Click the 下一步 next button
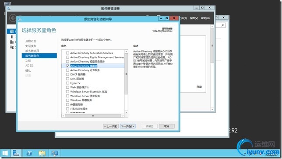Screen dimensions: 282x159 point(128,126)
